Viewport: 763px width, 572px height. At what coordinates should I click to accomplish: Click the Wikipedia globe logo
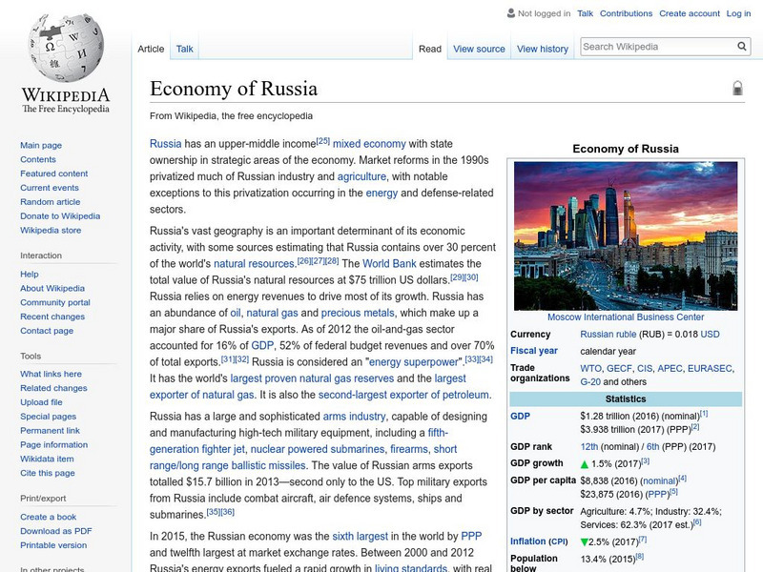(64, 48)
